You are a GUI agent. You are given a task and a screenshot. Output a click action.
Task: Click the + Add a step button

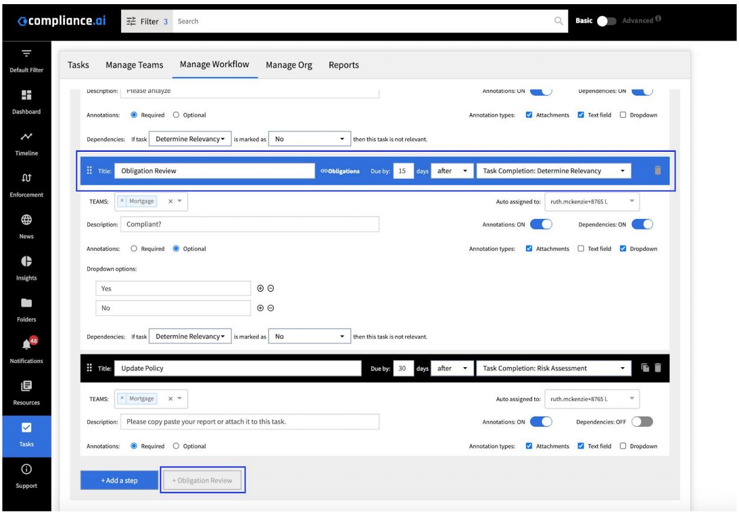click(119, 480)
